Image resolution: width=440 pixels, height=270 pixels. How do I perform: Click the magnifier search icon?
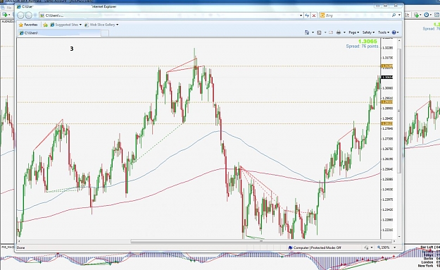click(x=394, y=16)
